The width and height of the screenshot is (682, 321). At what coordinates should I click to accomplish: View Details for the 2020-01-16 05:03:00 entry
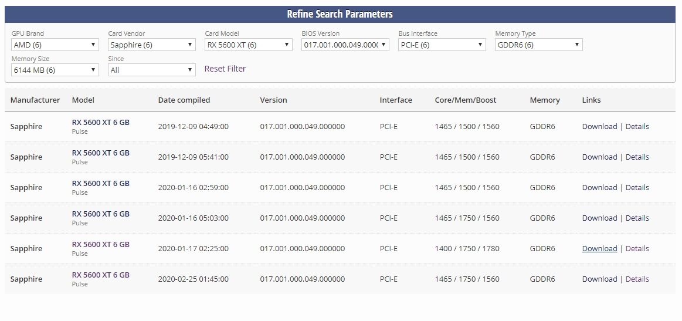point(637,218)
